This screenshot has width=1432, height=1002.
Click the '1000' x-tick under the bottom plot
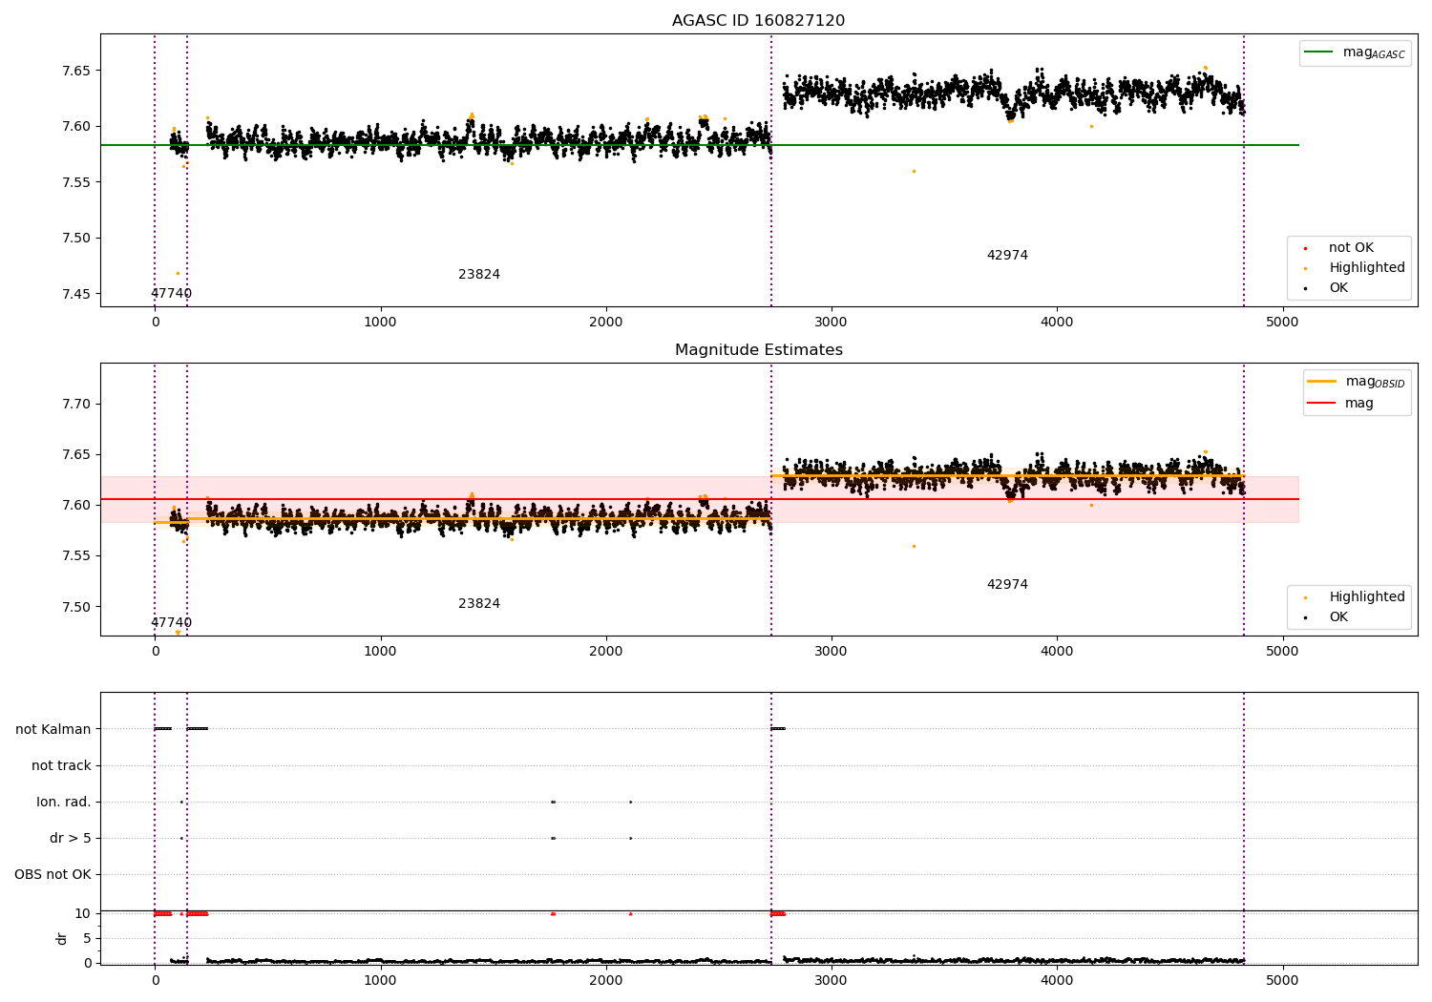pyautogui.click(x=380, y=981)
